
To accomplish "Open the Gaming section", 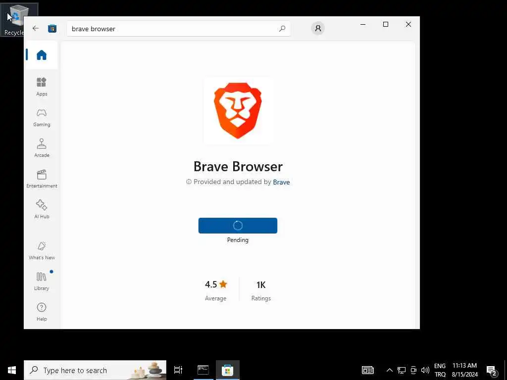I will click(x=42, y=118).
